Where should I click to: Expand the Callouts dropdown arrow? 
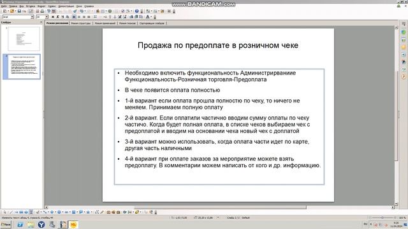click(84, 212)
